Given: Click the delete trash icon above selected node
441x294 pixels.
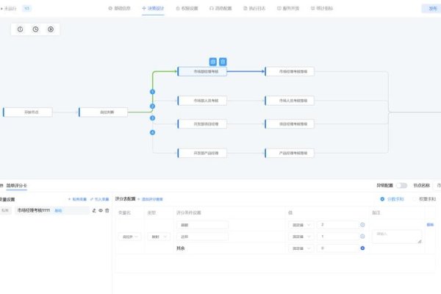Looking at the screenshot, I should tap(223, 62).
